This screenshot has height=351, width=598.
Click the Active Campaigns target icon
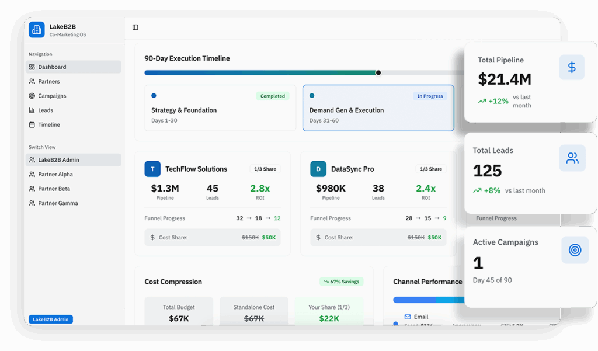[x=575, y=250]
